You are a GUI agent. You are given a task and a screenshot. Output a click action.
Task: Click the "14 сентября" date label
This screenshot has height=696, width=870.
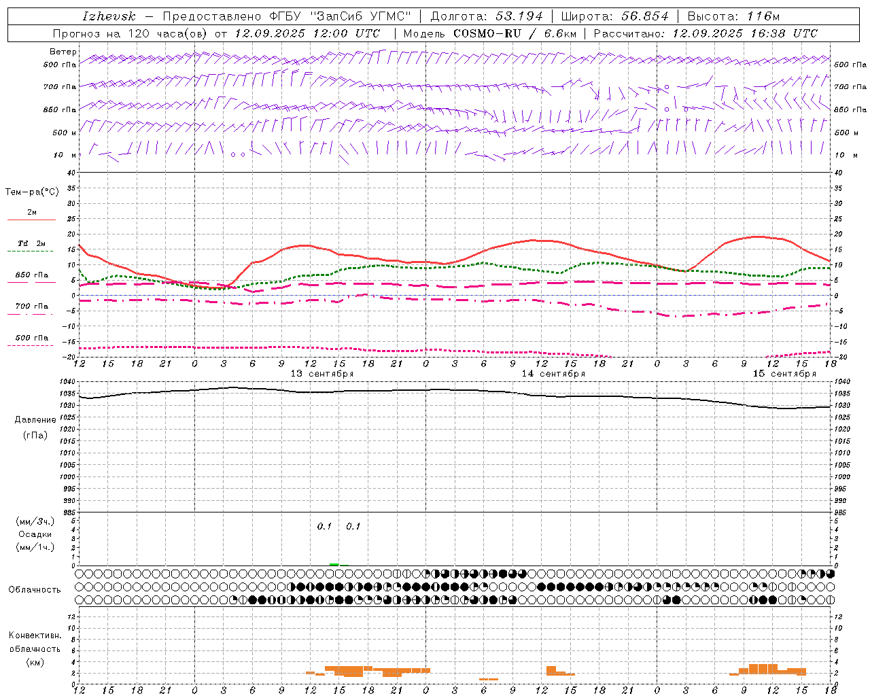(553, 374)
